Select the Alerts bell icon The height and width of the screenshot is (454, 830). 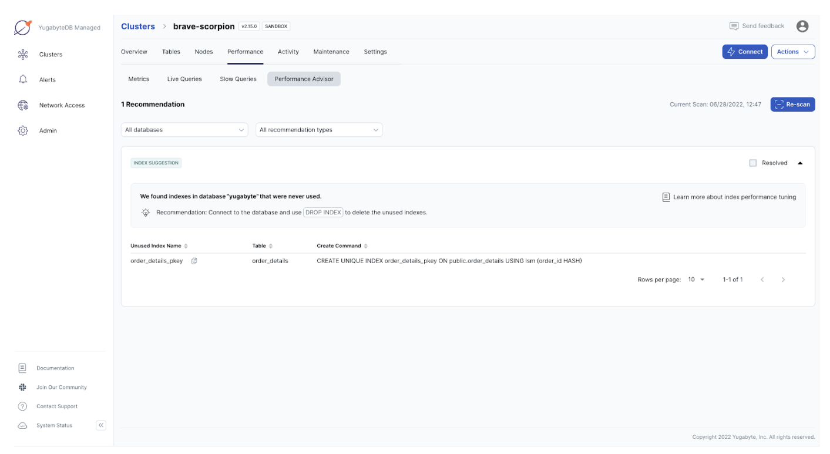[23, 79]
